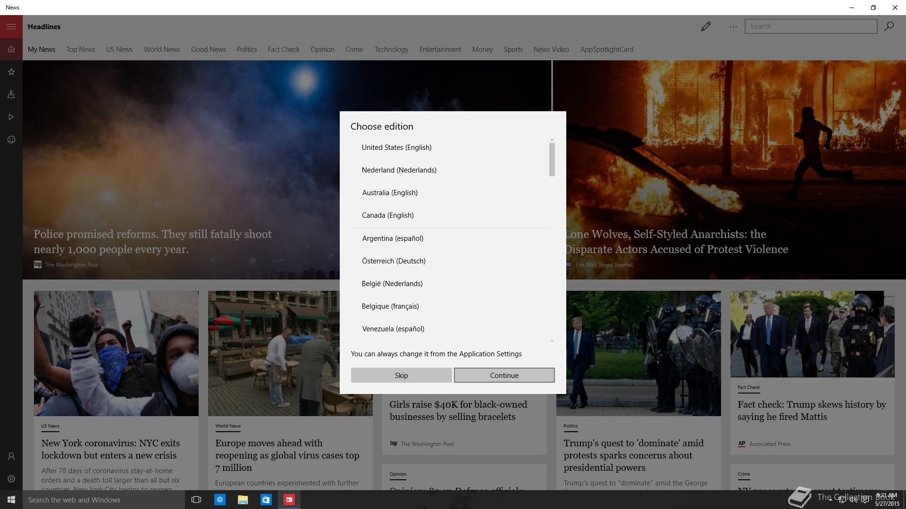The height and width of the screenshot is (509, 906).
Task: Click the smiley feedback icon in sidebar
Action: pyautogui.click(x=11, y=140)
